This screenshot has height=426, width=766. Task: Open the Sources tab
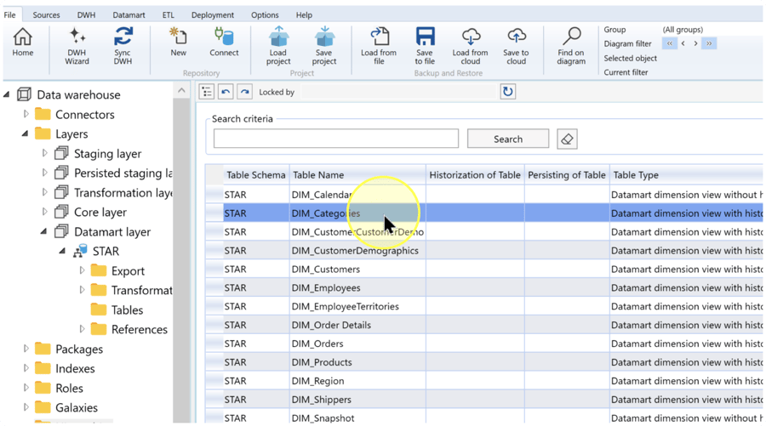click(47, 14)
